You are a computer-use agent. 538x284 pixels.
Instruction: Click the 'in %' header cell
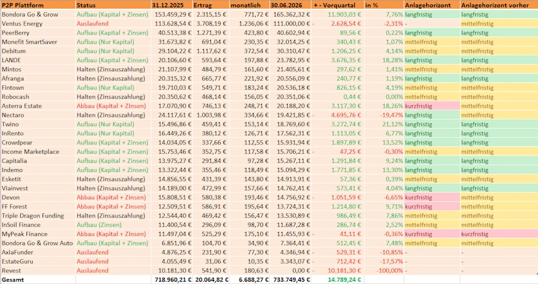tap(384, 5)
